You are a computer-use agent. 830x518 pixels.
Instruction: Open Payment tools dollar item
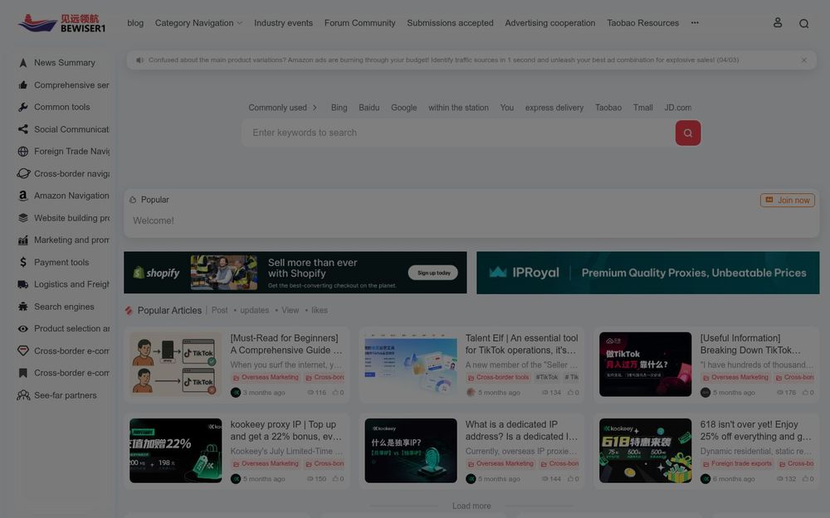pos(53,262)
